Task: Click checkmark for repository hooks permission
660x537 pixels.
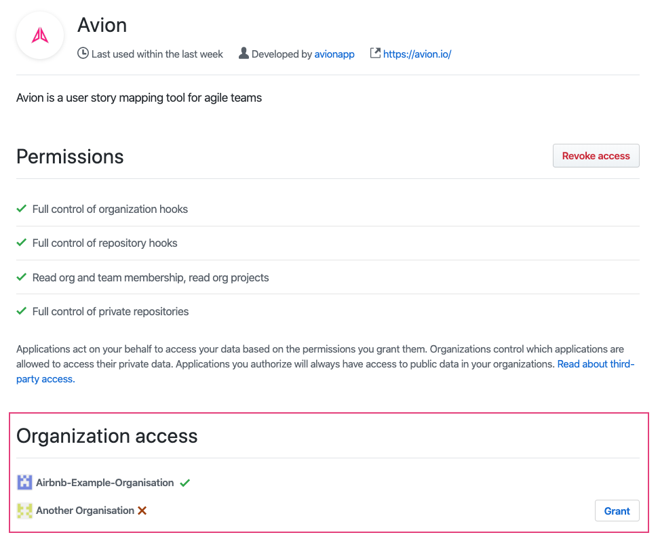Action: pos(22,243)
